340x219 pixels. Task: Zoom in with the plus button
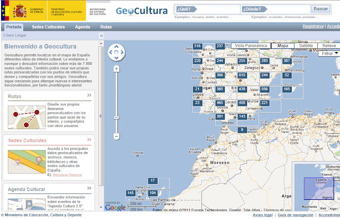116,69
